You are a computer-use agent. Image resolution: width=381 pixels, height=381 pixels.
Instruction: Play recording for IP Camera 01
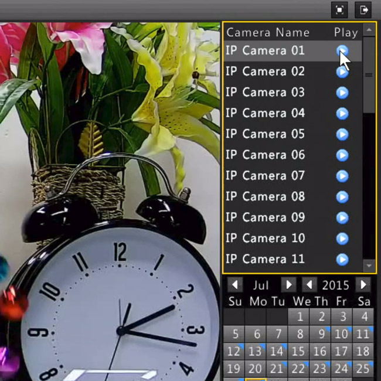coord(342,51)
